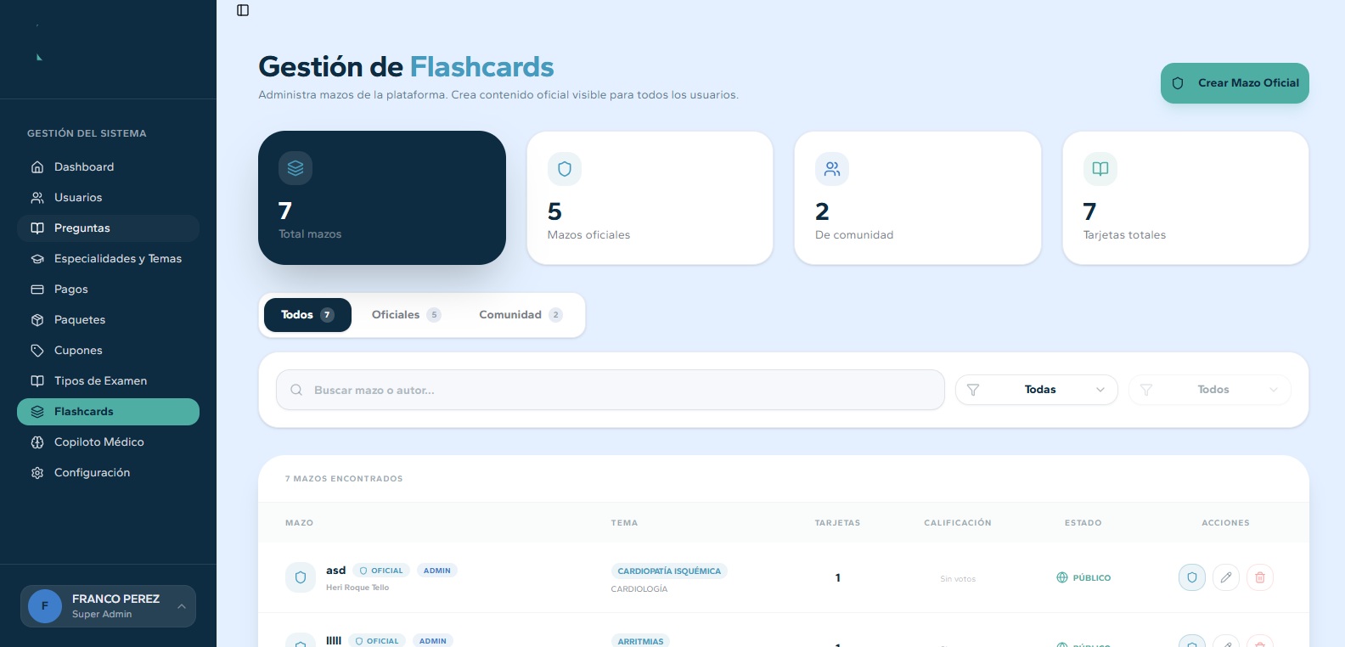Click the De comunidad users icon
This screenshot has height=647, width=1345.
(x=832, y=169)
